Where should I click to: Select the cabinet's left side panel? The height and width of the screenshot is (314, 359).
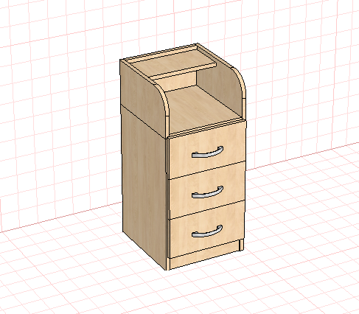click(144, 186)
